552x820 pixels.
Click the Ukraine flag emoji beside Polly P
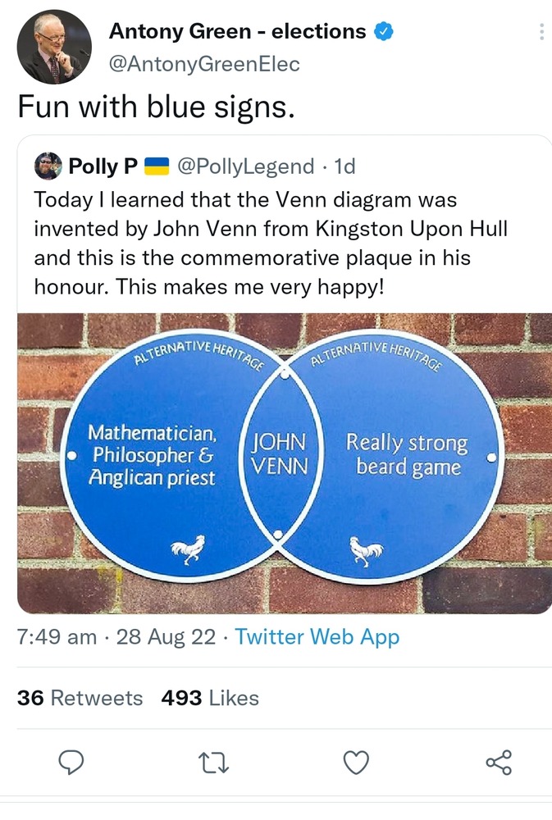point(156,166)
